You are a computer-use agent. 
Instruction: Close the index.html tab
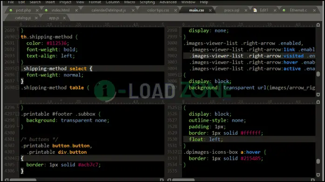tap(76, 10)
